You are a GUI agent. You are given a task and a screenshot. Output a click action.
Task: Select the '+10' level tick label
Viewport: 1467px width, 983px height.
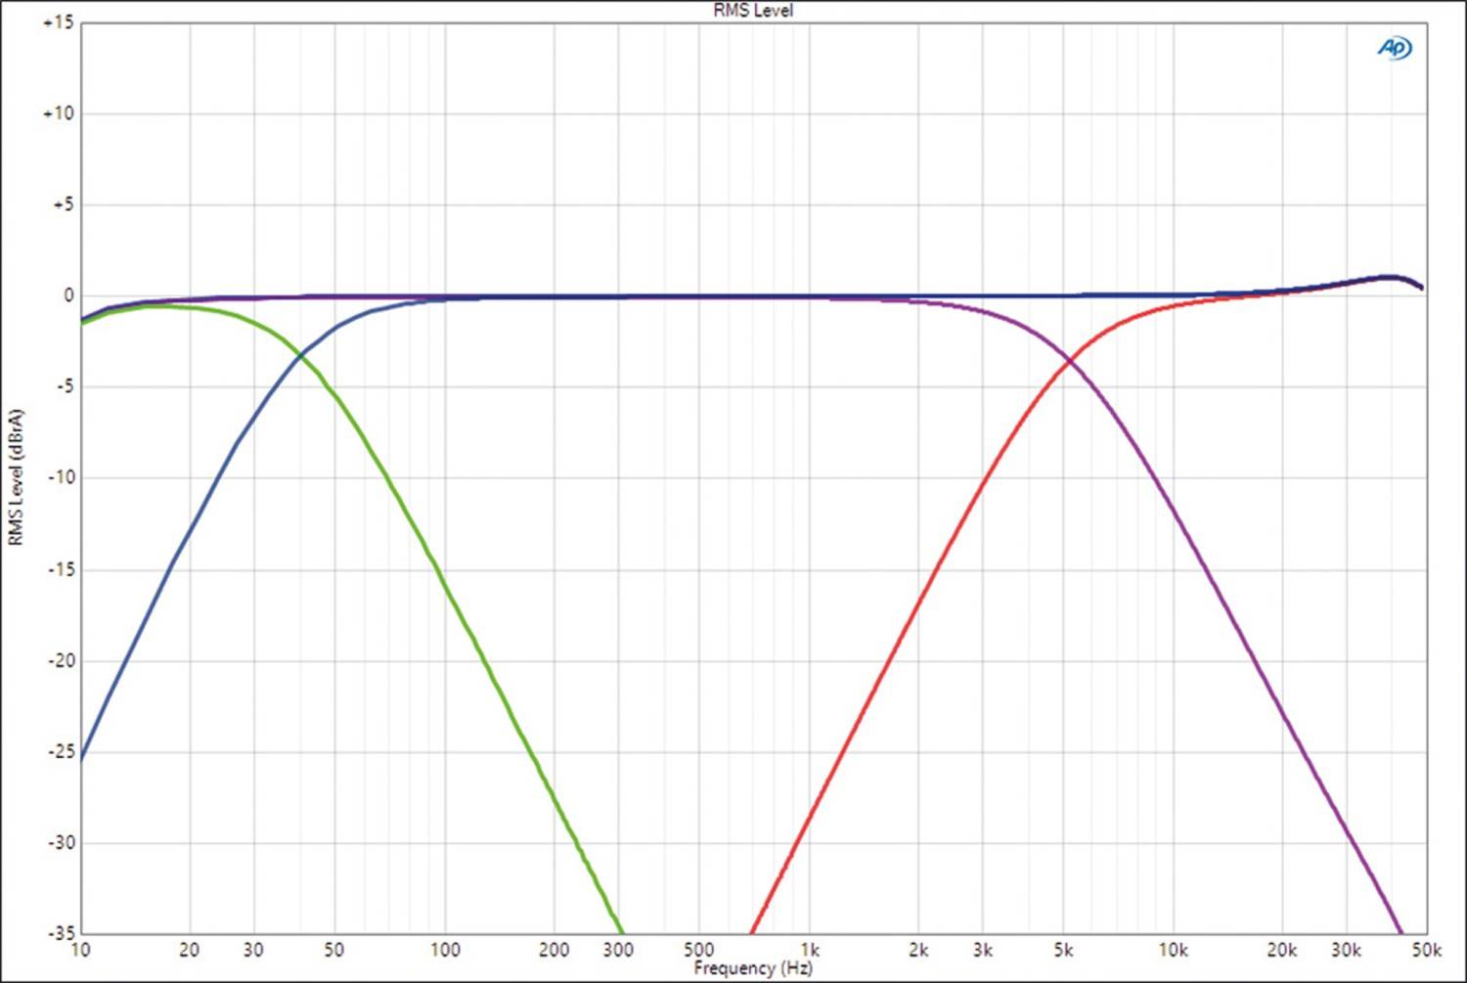59,113
